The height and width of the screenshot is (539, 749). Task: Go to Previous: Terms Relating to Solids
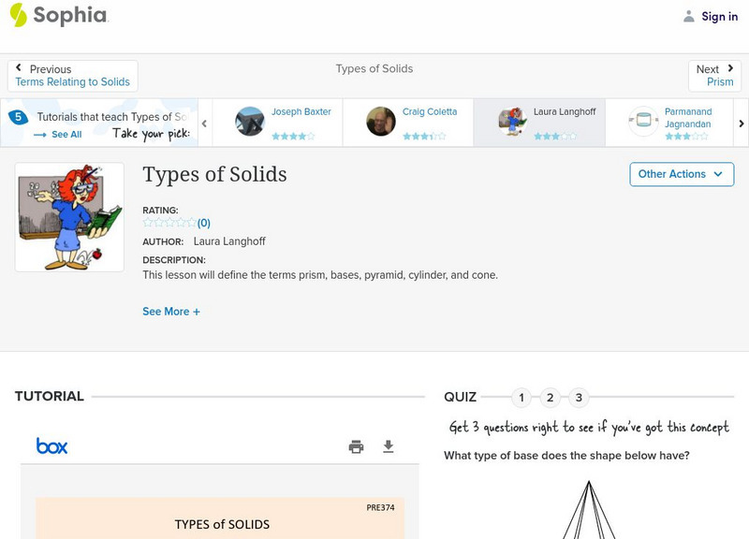[x=72, y=76]
